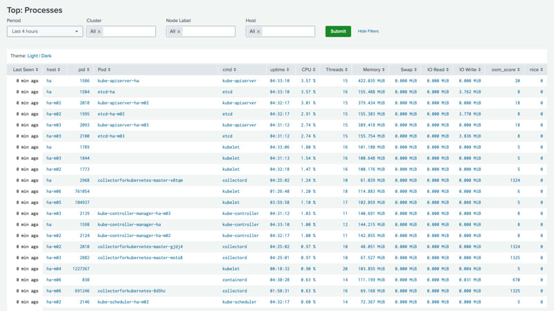
Task: Remove the All token in Host filter
Action: click(258, 32)
